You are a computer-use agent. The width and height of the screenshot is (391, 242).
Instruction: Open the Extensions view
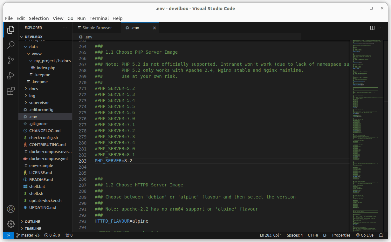[x=11, y=91]
